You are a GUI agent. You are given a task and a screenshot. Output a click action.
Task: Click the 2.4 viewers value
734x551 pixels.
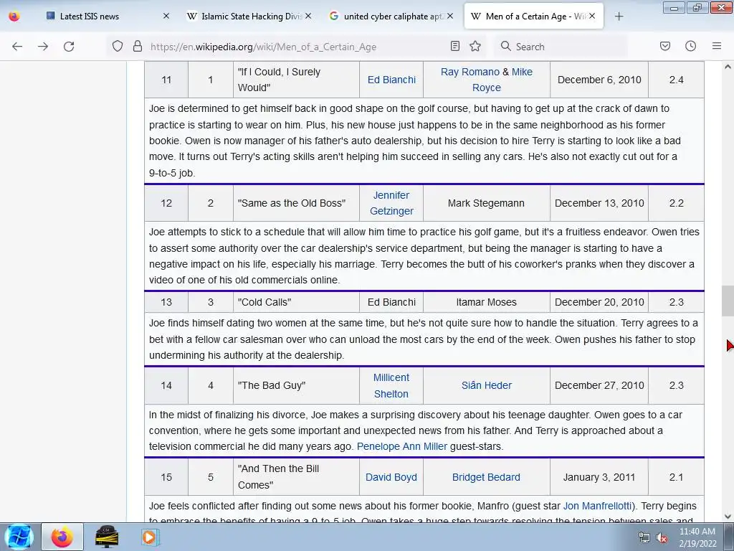[677, 80]
